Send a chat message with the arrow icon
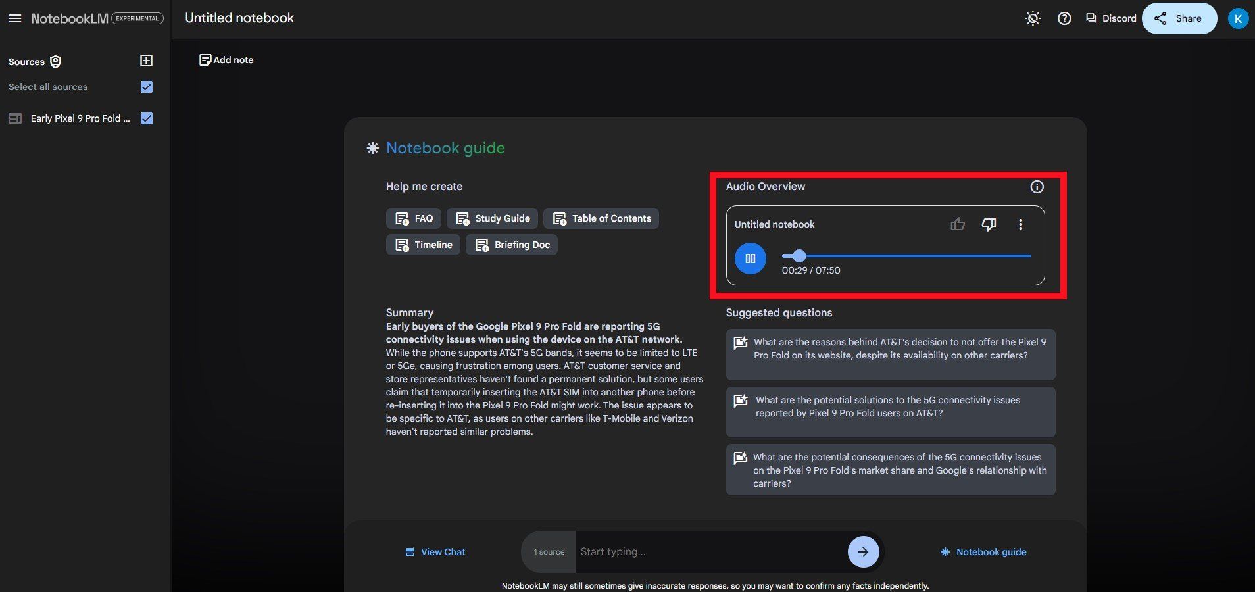 862,552
